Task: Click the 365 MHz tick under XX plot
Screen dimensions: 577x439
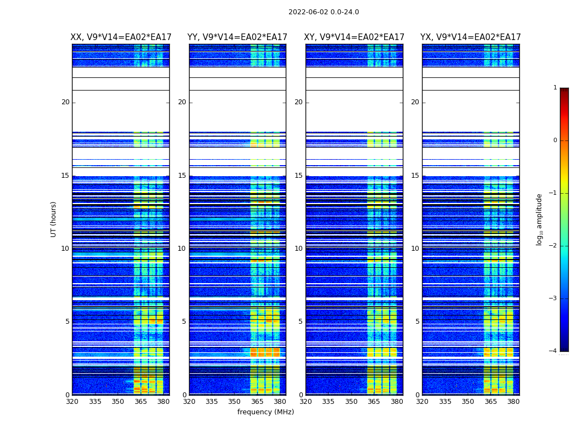Action: [x=141, y=402]
